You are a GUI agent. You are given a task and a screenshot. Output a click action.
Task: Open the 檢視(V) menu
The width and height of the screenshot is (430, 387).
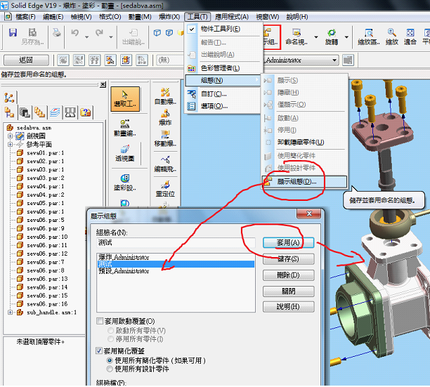pos(82,17)
